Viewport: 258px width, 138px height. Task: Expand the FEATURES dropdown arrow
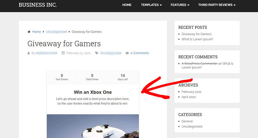click(188, 5)
